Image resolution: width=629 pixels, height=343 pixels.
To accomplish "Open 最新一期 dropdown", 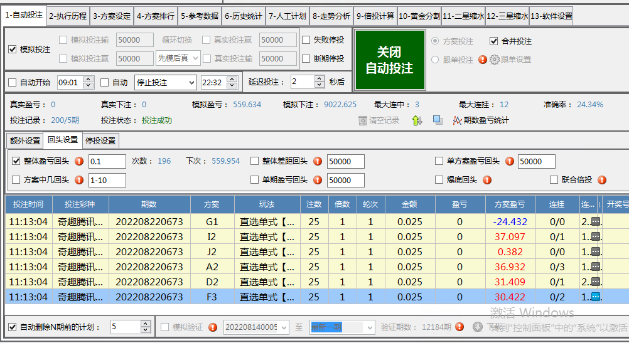I will pyautogui.click(x=342, y=327).
